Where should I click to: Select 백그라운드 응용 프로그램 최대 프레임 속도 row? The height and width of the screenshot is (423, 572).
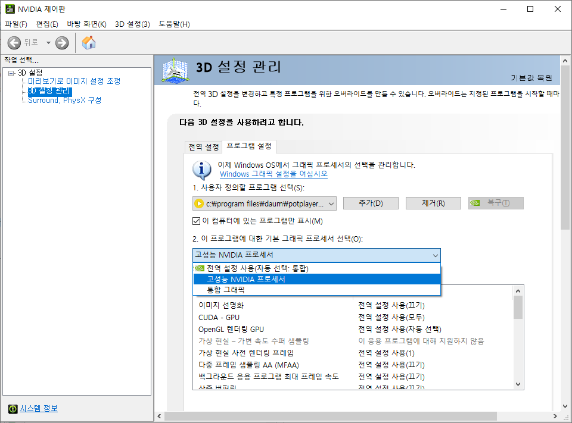[x=352, y=377]
